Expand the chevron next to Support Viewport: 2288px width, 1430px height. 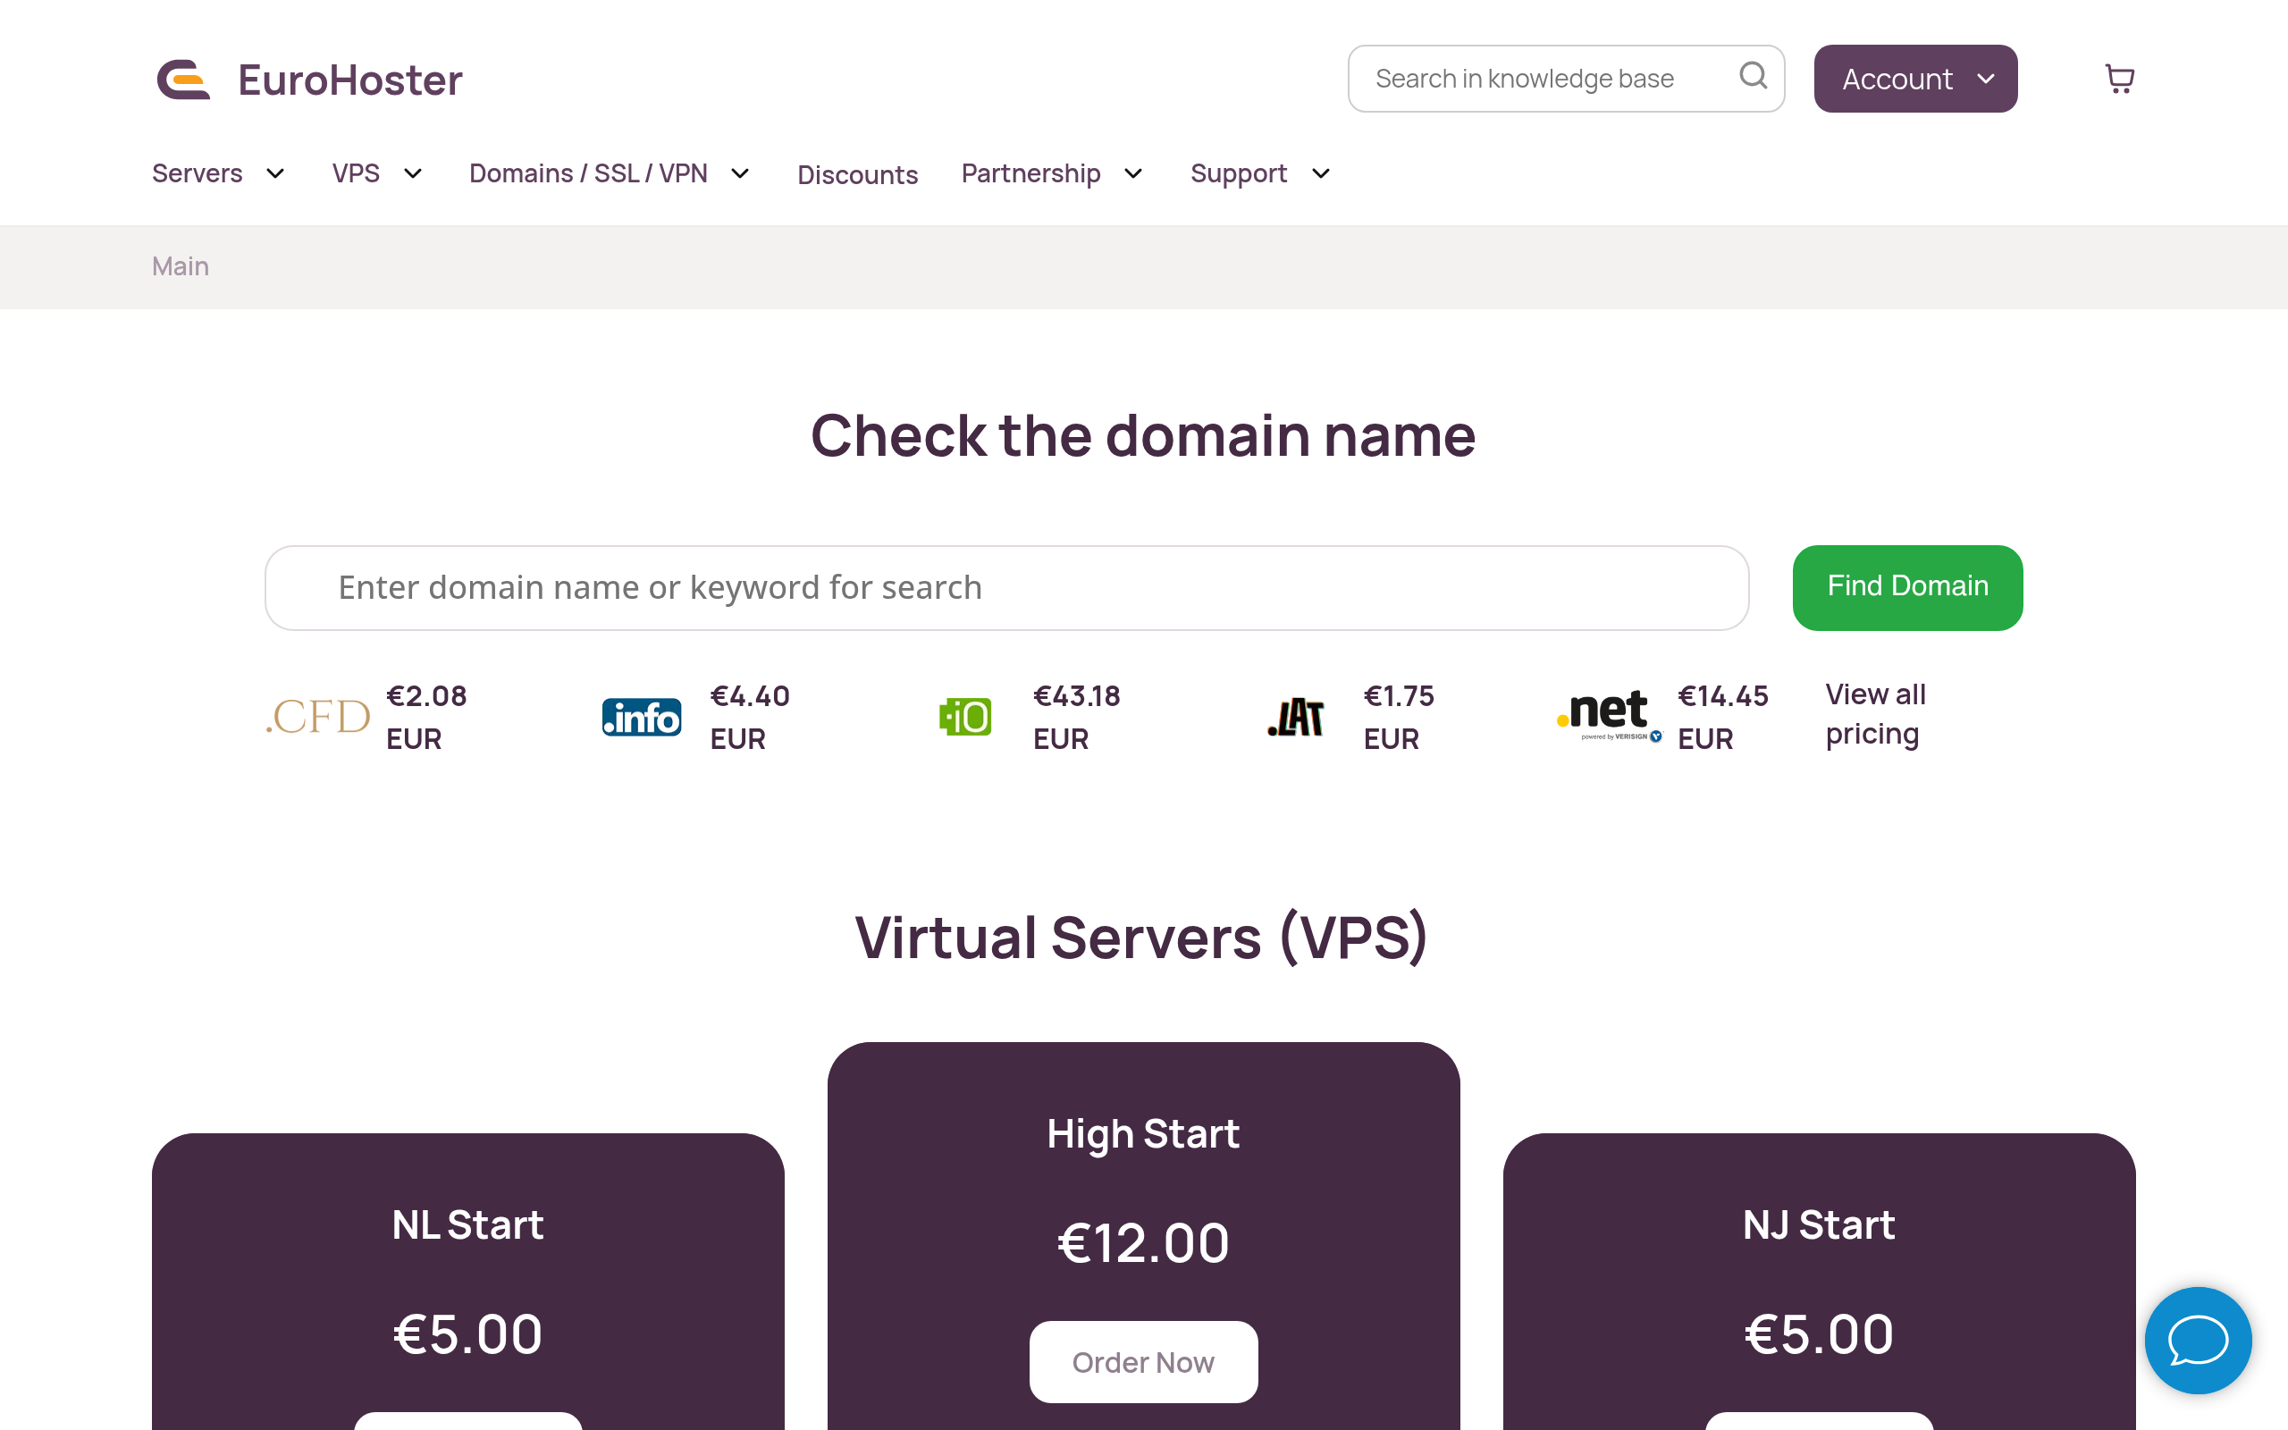pos(1321,174)
